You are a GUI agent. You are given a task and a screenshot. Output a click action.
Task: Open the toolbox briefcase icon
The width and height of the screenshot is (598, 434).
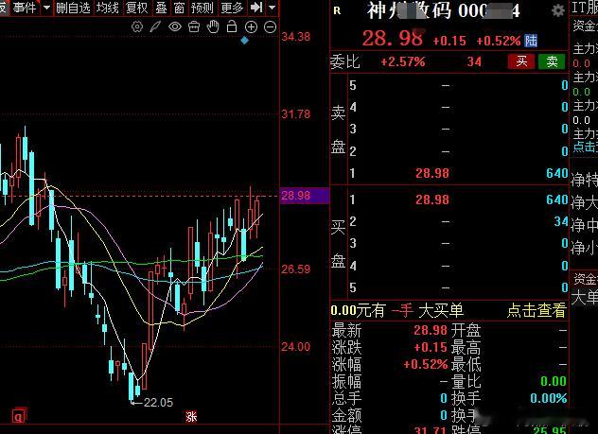[x=194, y=26]
